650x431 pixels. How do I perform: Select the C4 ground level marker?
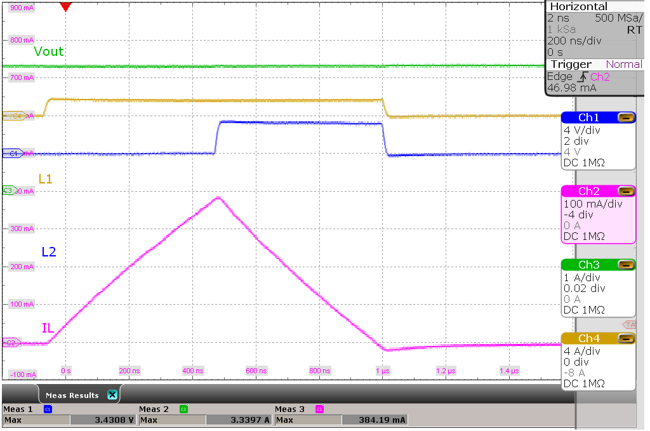13,116
